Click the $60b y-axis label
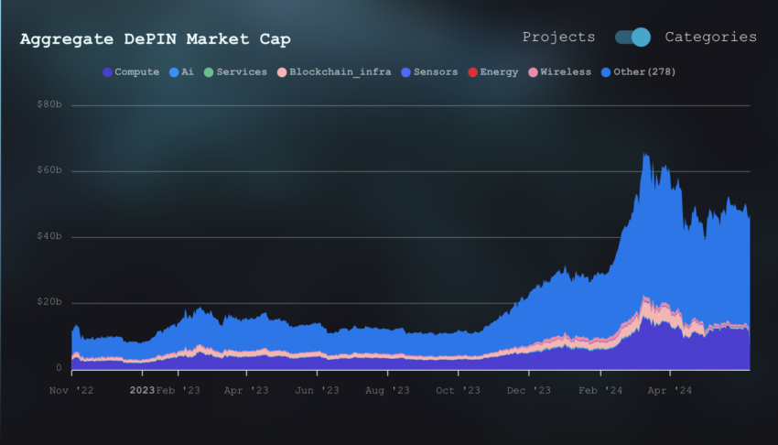This screenshot has height=445, width=778. (x=49, y=170)
